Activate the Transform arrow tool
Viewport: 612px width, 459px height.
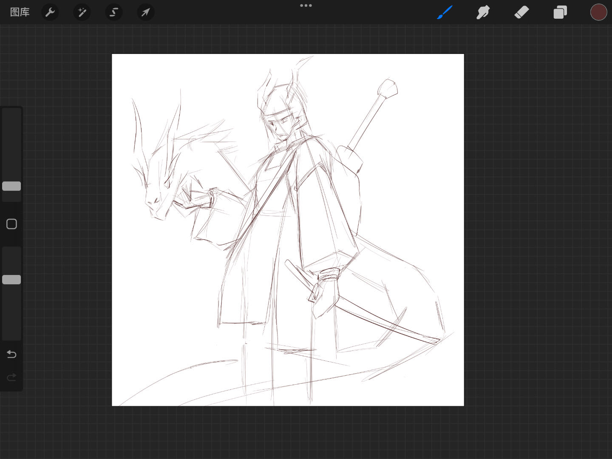pos(146,12)
